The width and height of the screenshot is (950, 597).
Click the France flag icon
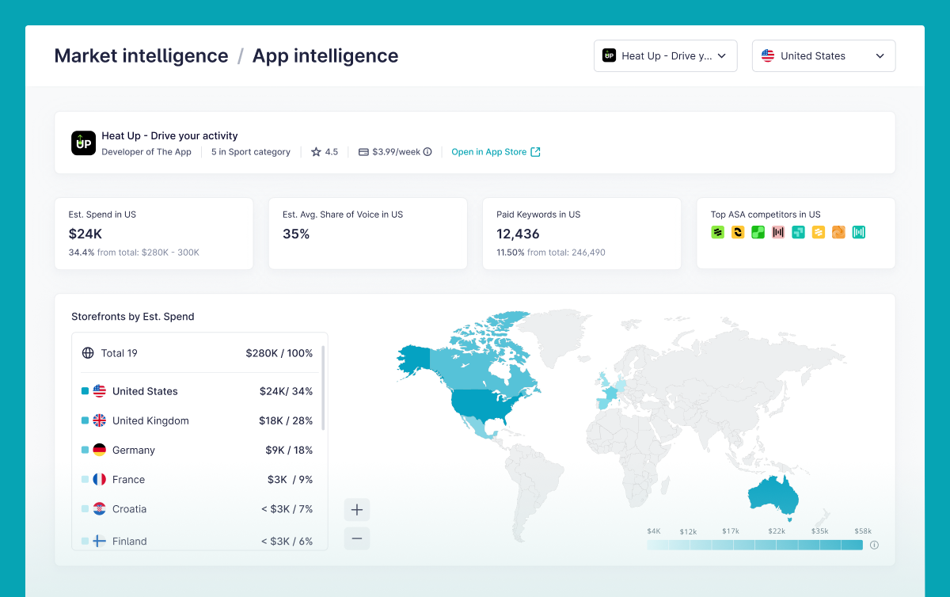[x=100, y=479]
